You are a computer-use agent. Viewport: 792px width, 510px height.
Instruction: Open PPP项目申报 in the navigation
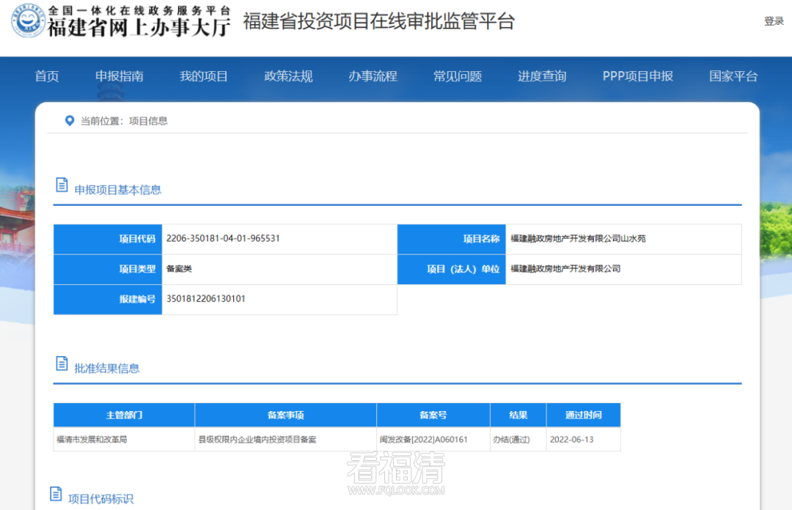point(637,76)
